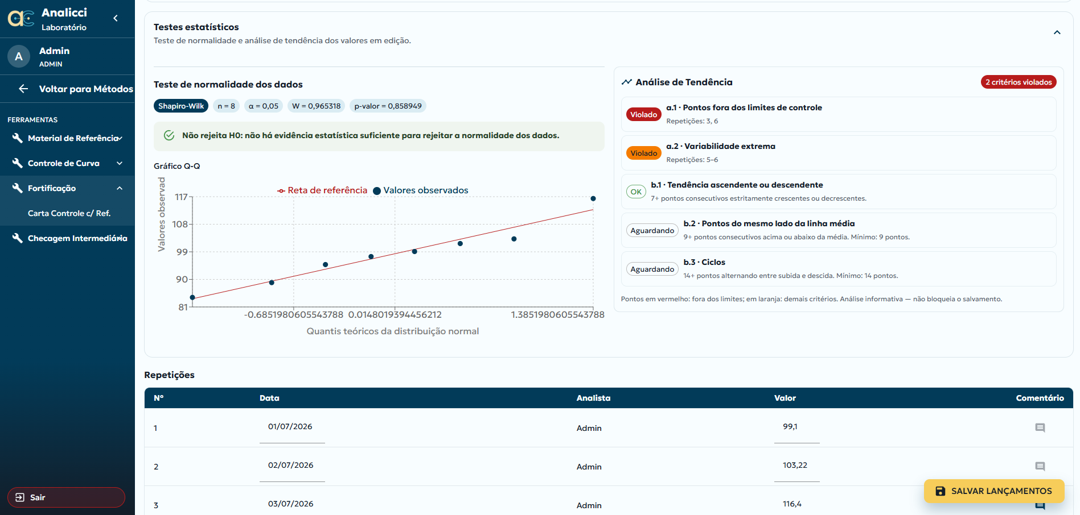The width and height of the screenshot is (1080, 515).
Task: Click the Shapiro-Wilk badge
Action: pyautogui.click(x=181, y=106)
